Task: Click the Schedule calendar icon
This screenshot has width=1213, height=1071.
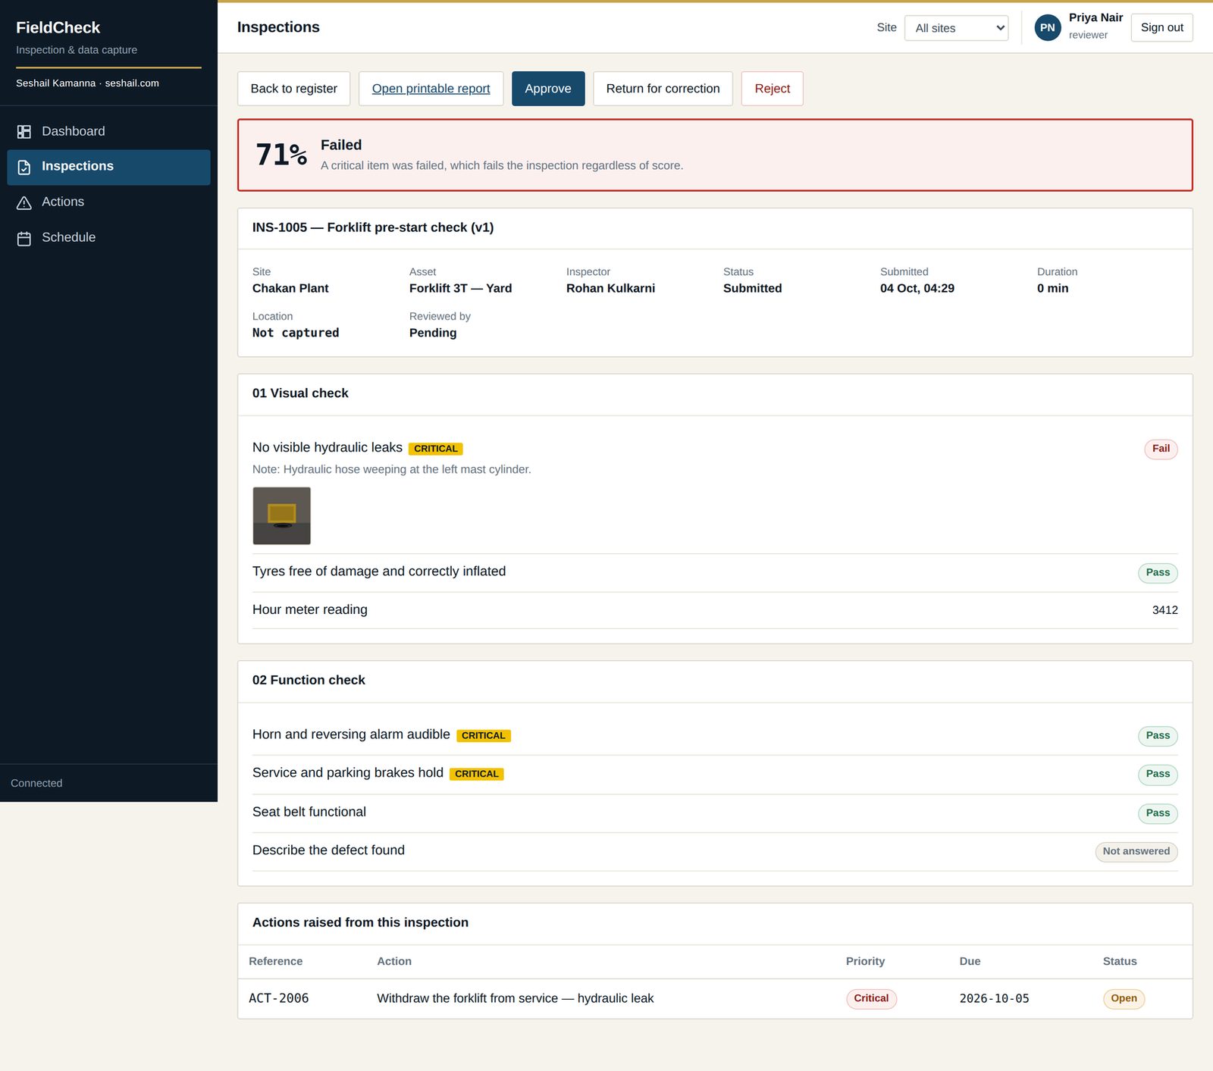Action: tap(24, 238)
